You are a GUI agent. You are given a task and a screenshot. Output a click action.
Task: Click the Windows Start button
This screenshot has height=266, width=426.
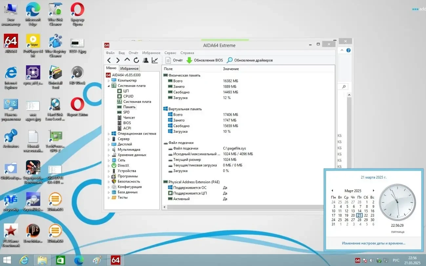click(7, 260)
